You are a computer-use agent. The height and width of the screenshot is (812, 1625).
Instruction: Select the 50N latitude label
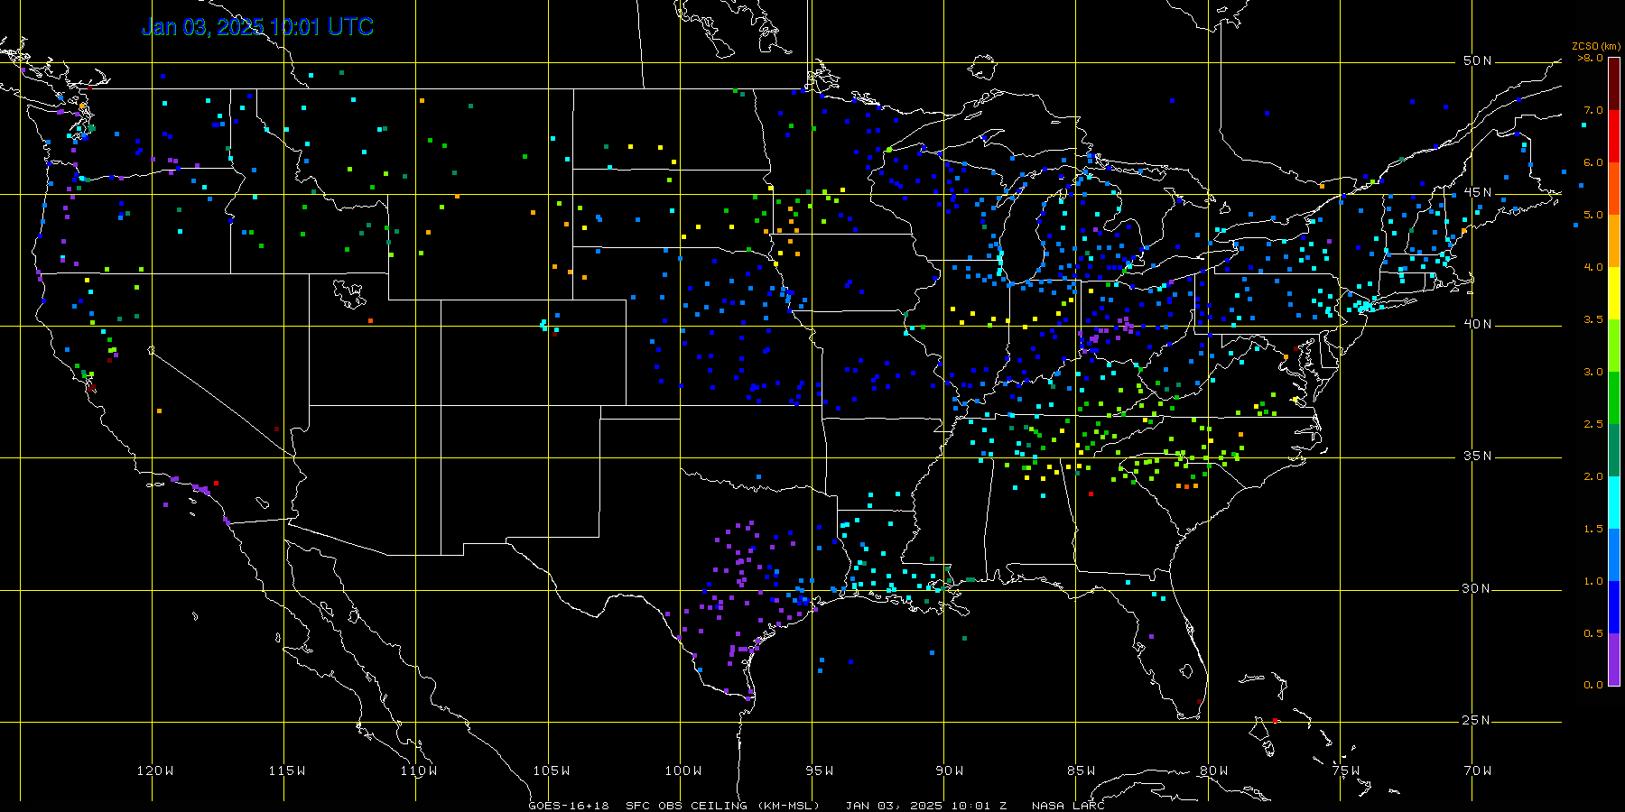(x=1478, y=61)
